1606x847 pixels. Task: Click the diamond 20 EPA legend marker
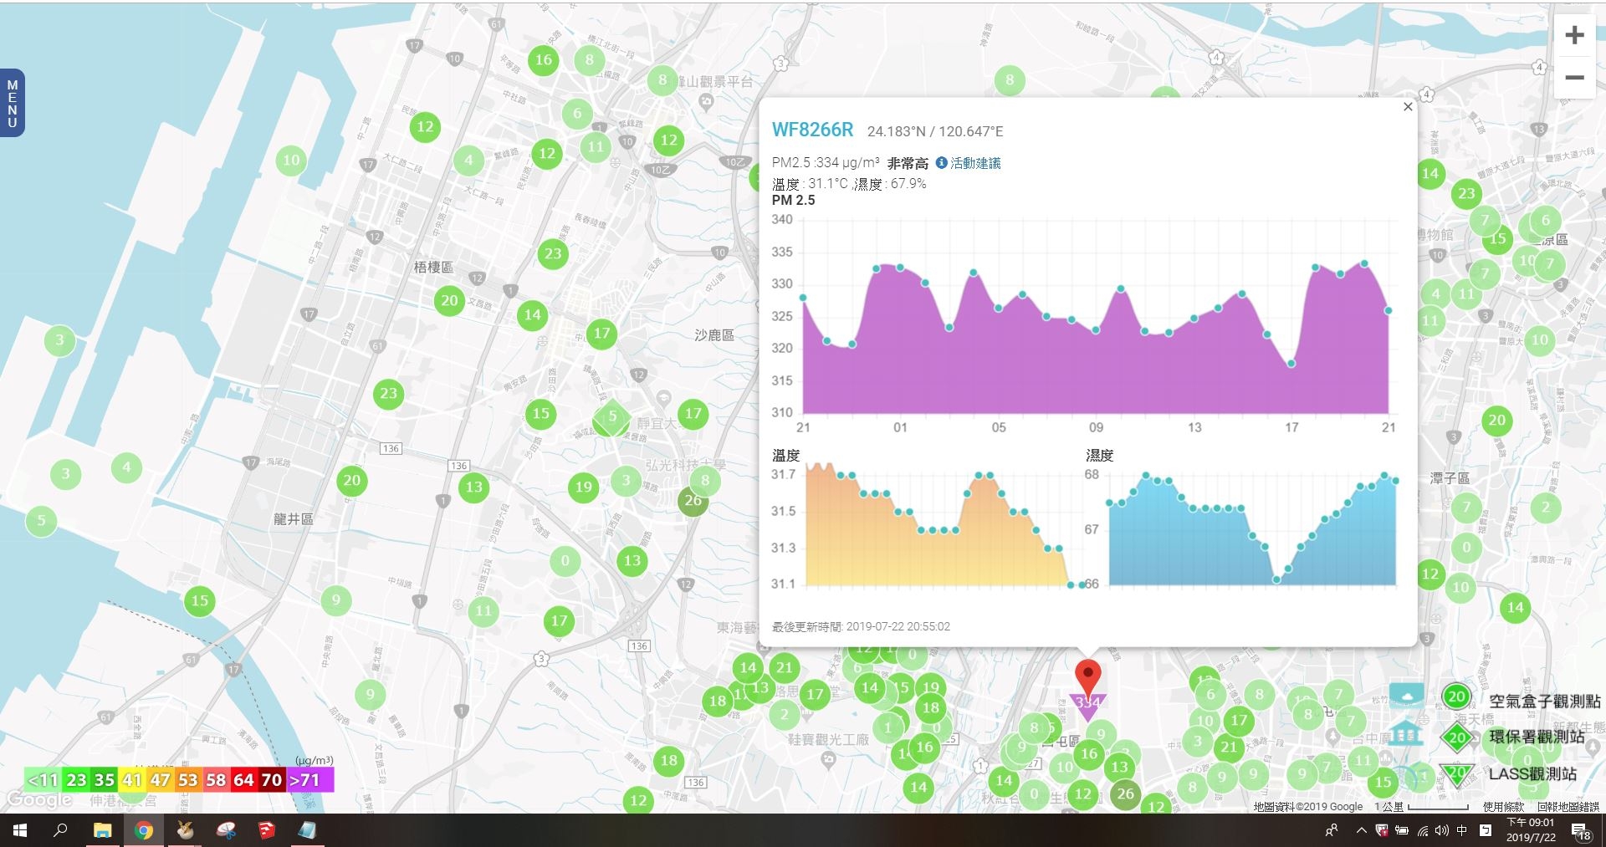(1456, 737)
